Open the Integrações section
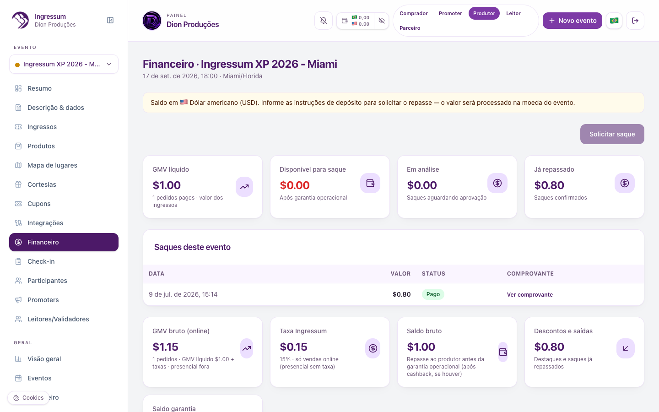The width and height of the screenshot is (659, 412). pos(64,223)
